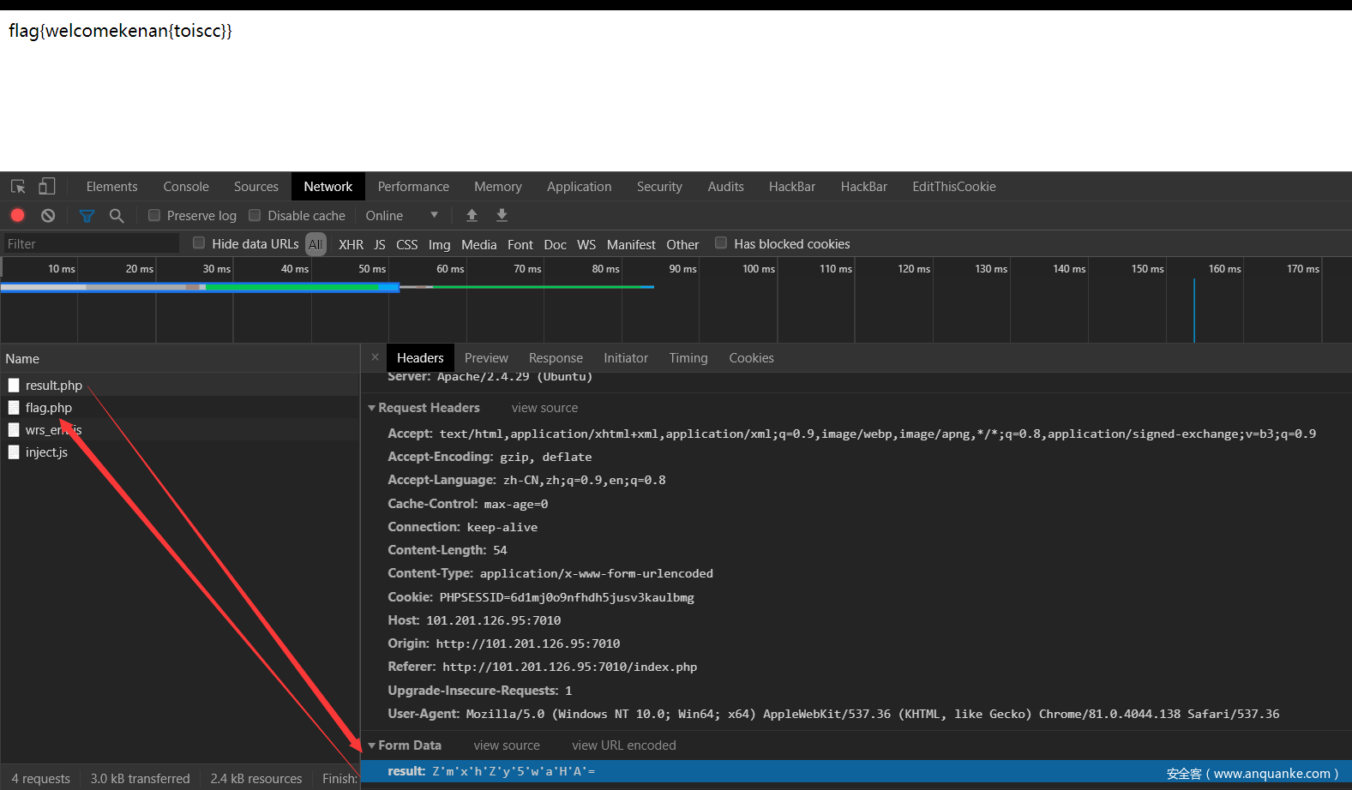Click the import HAR upload icon
1352x790 pixels.
[x=472, y=216]
